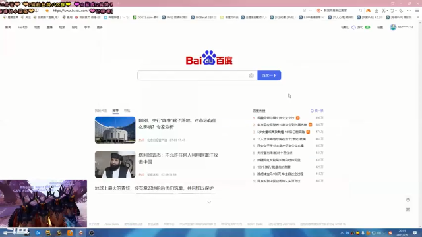Click the Windows Start button

click(5, 232)
